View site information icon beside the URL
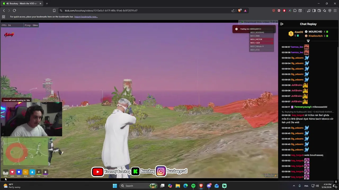 click(61, 11)
